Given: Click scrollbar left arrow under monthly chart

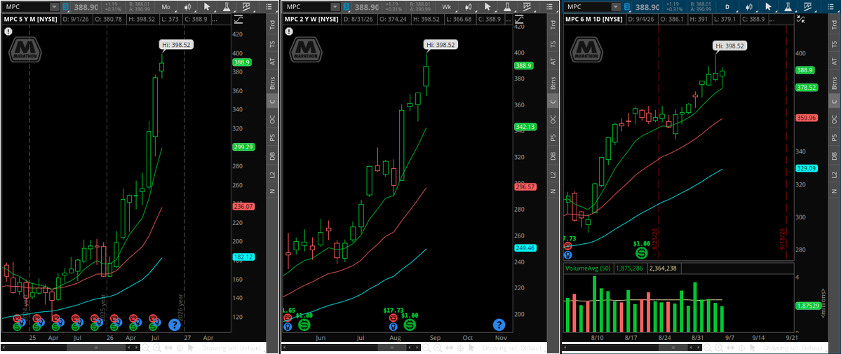Looking at the screenshot, I should click(4, 348).
